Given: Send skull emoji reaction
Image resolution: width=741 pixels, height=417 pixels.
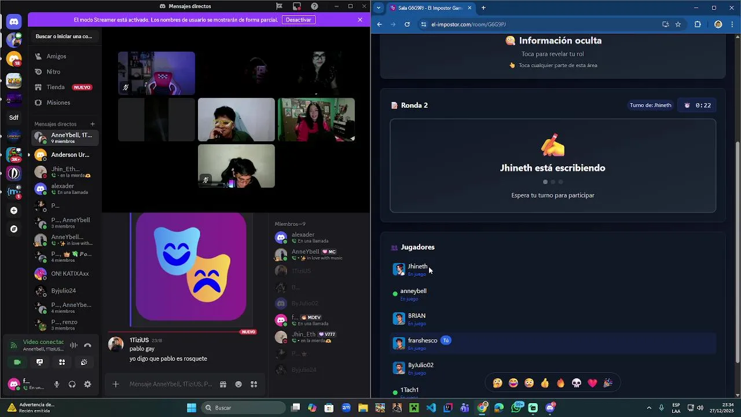Looking at the screenshot, I should pyautogui.click(x=577, y=383).
